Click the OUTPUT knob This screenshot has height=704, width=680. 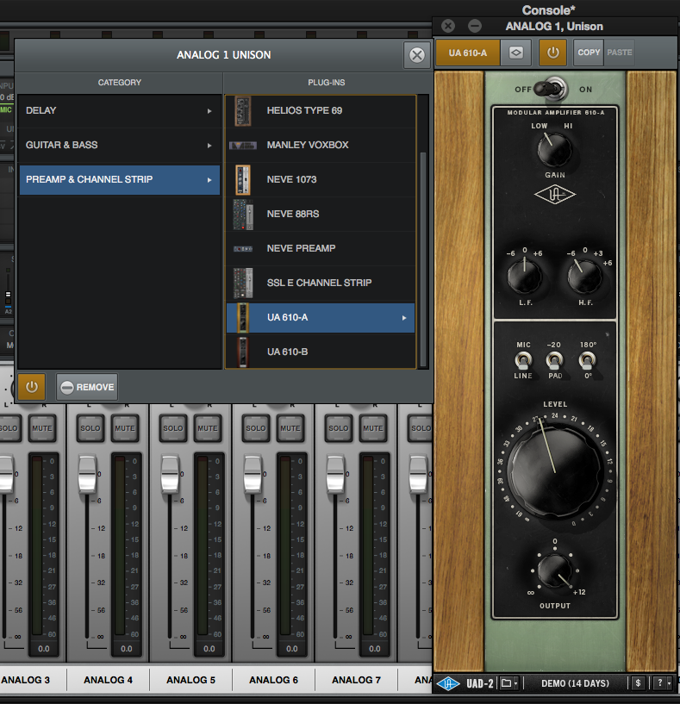(x=555, y=571)
